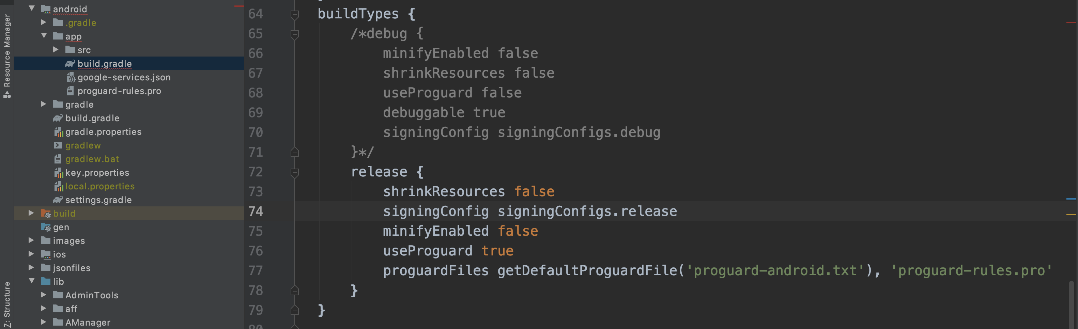Open google-services.json file icon
The height and width of the screenshot is (329, 1078).
click(x=70, y=77)
